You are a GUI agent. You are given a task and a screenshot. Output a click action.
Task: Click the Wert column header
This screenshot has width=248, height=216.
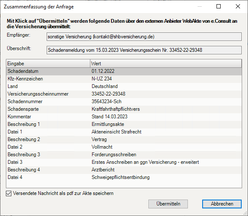pyautogui.click(x=166, y=64)
